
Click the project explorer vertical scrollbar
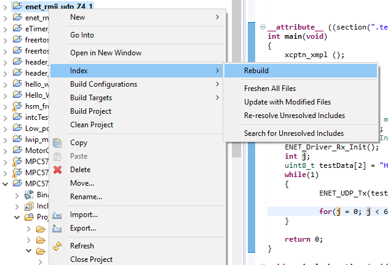point(236,79)
